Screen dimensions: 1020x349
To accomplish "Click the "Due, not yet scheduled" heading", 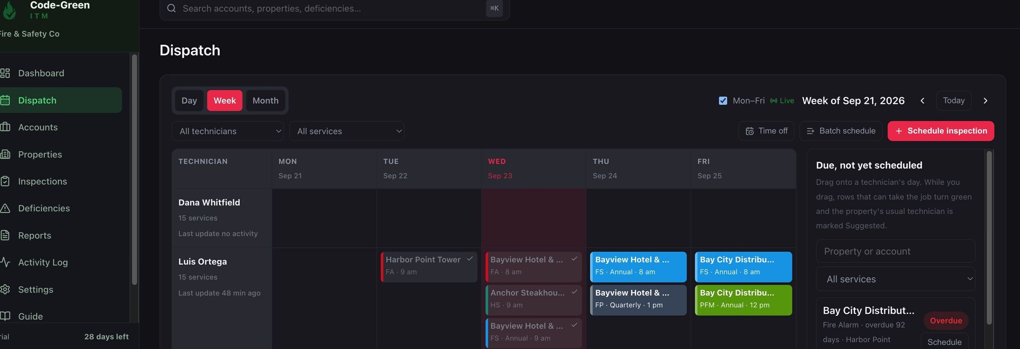I will 869,165.
